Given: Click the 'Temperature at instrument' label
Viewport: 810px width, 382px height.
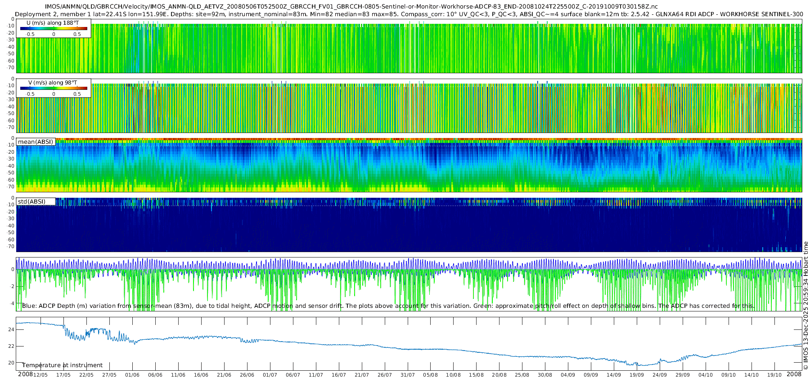Looking at the screenshot, I should click(x=62, y=365).
